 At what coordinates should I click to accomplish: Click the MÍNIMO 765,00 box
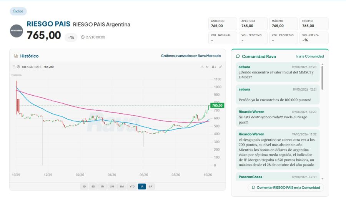pos(314,23)
